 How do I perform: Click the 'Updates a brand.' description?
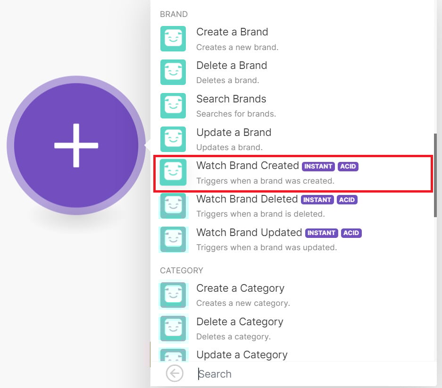(229, 147)
